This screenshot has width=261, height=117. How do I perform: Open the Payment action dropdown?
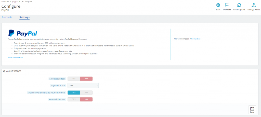click(x=83, y=86)
